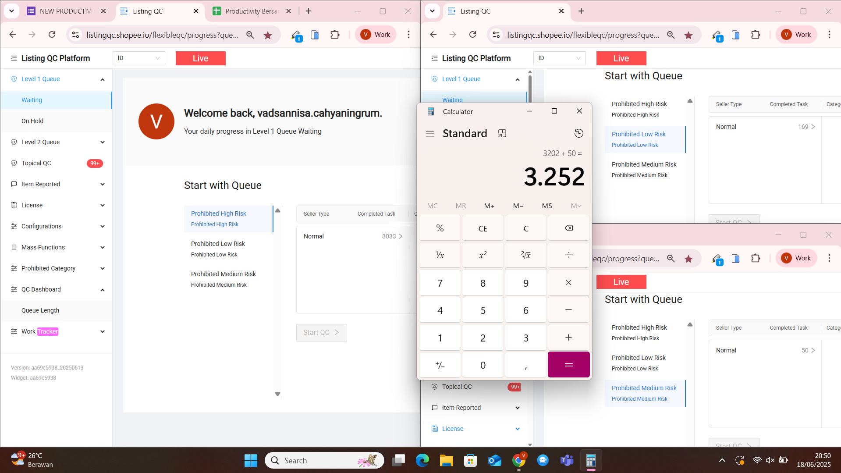Open calculator history icon
Viewport: 841px width, 473px height.
tap(578, 133)
